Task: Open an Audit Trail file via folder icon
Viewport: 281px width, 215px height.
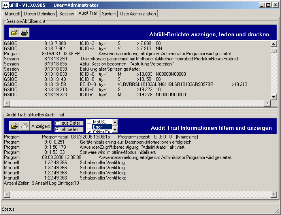Action: pos(14,126)
